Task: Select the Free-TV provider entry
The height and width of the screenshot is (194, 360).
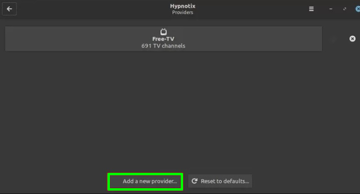Action: coord(163,39)
